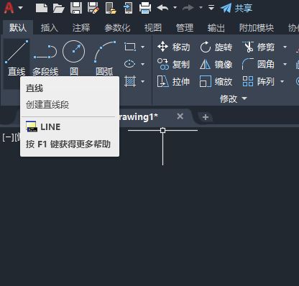Undo the last action
Viewport: 299px width, 286px height.
[162, 8]
